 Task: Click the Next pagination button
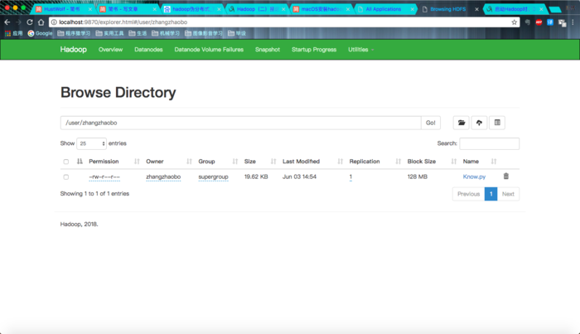[508, 194]
